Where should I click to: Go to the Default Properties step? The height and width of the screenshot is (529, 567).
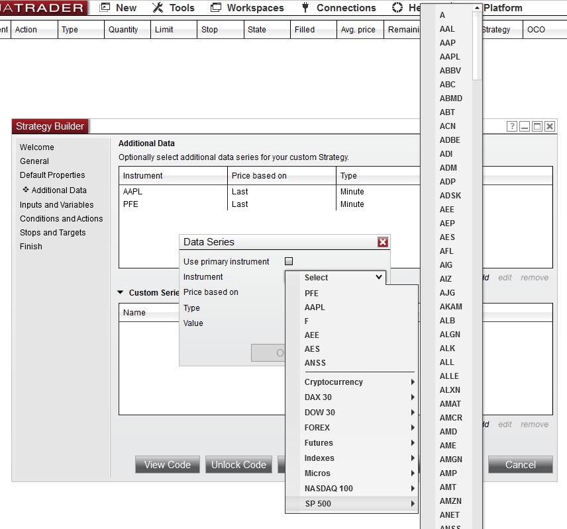(52, 175)
